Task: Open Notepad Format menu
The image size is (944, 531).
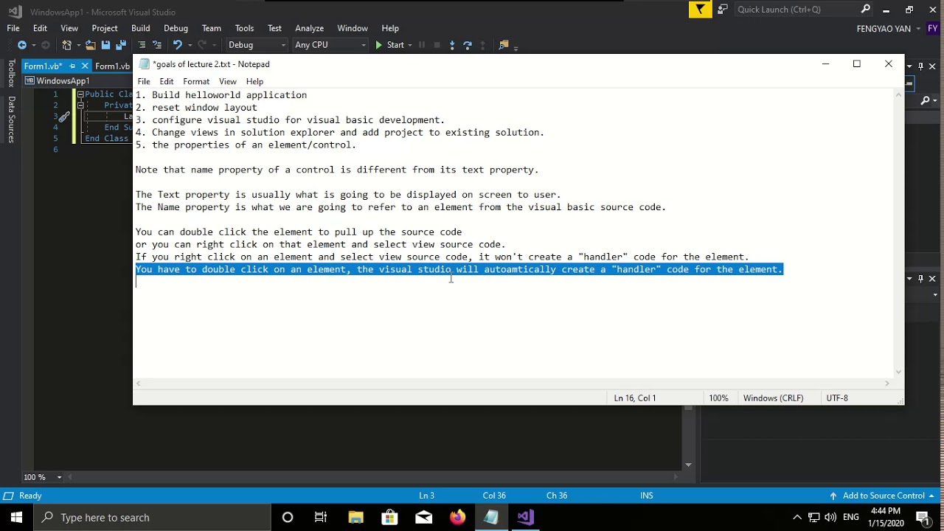Action: [x=196, y=81]
